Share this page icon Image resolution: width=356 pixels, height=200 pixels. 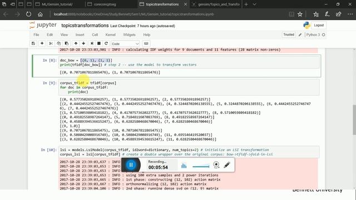click(339, 14)
